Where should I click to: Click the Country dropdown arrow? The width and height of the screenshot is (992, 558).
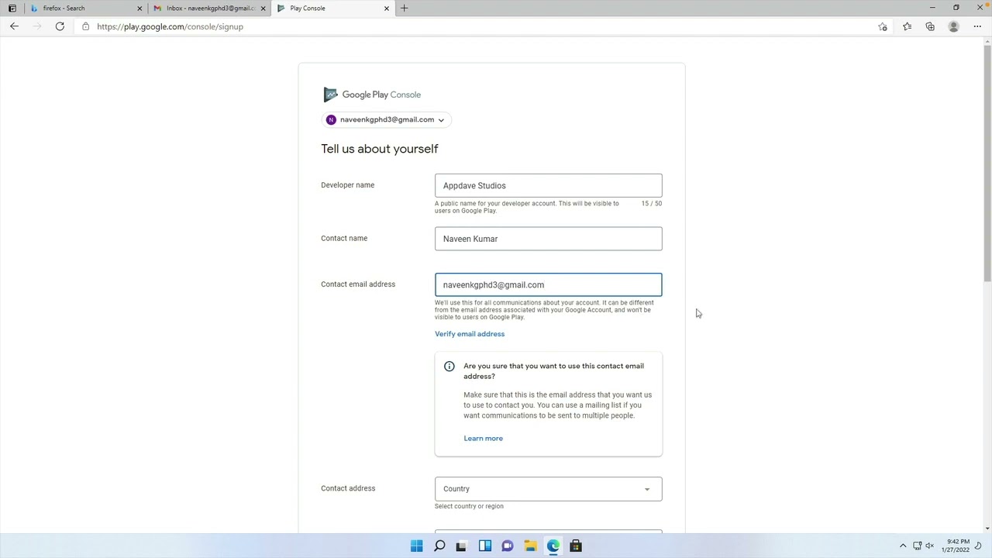tap(647, 489)
